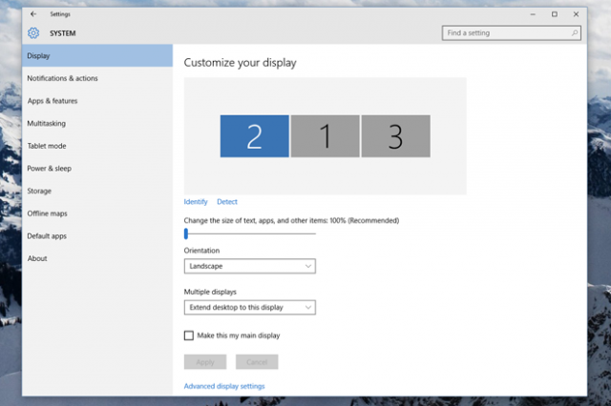Open Power & sleep settings
The width and height of the screenshot is (611, 406).
tap(50, 169)
